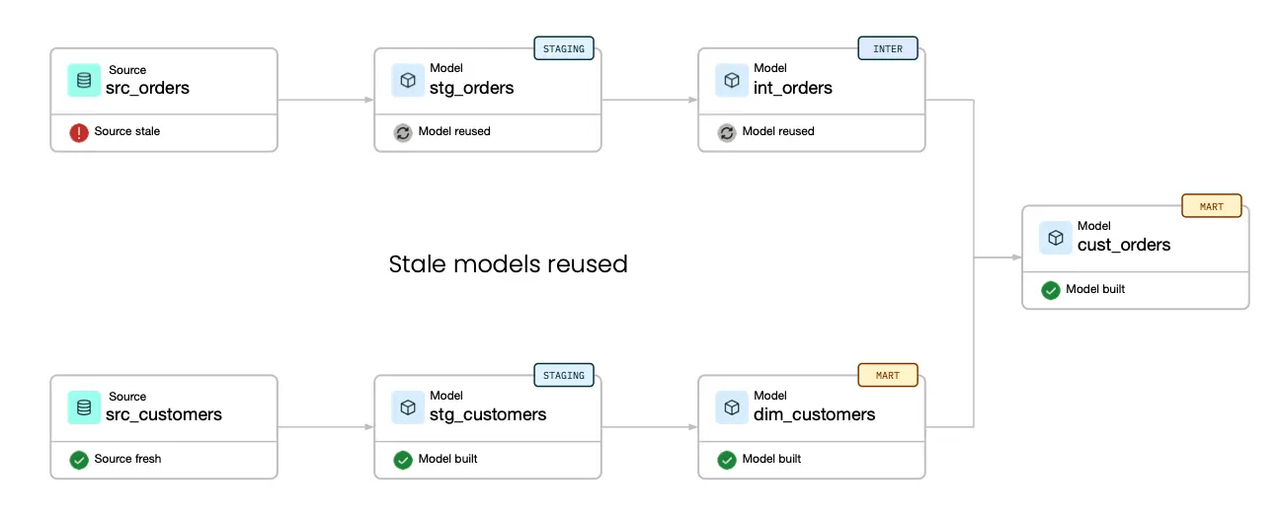1280x515 pixels.
Task: Click the INTER tag on int_orders
Action: click(x=888, y=48)
